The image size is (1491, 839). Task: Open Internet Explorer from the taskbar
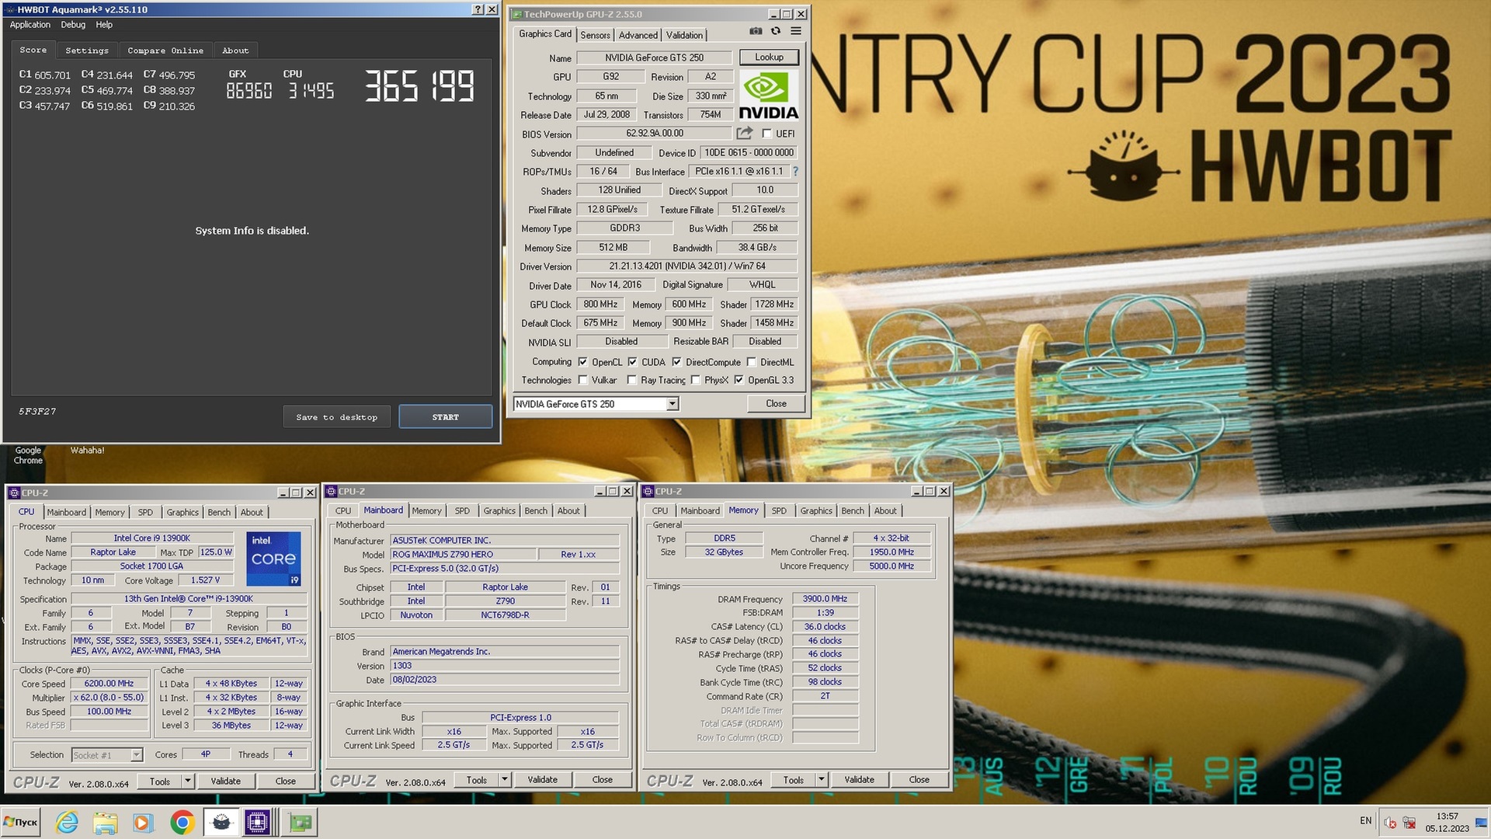pyautogui.click(x=68, y=822)
